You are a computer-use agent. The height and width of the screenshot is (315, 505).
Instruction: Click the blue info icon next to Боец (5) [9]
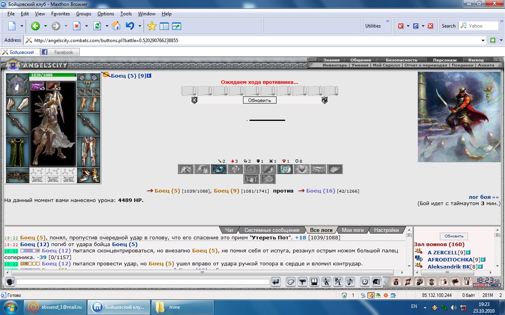149,75
